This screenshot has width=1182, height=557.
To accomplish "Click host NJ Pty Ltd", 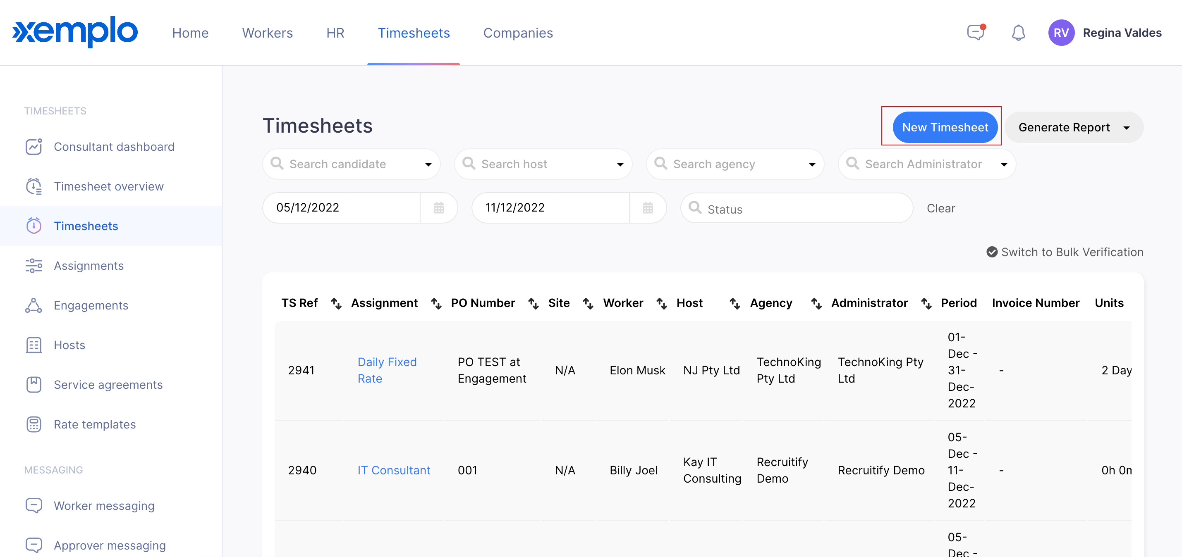I will (711, 370).
